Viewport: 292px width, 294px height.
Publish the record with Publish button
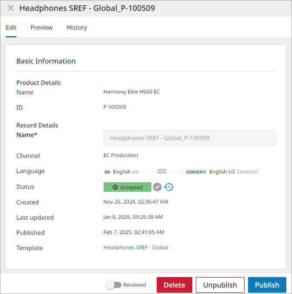[x=267, y=285]
